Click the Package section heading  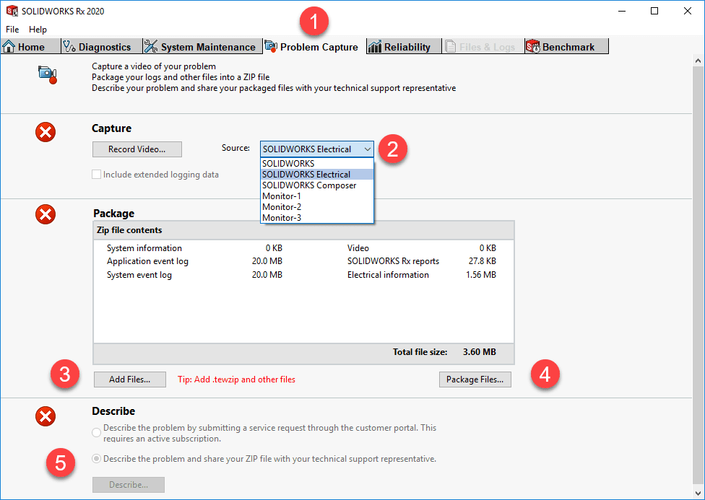(x=113, y=214)
